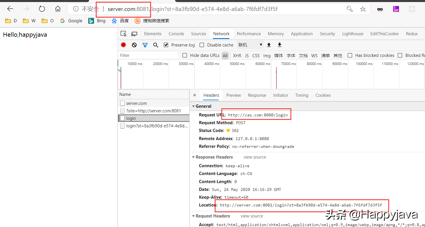Activate the inspect element picker
This screenshot has width=425, height=227.
point(124,34)
